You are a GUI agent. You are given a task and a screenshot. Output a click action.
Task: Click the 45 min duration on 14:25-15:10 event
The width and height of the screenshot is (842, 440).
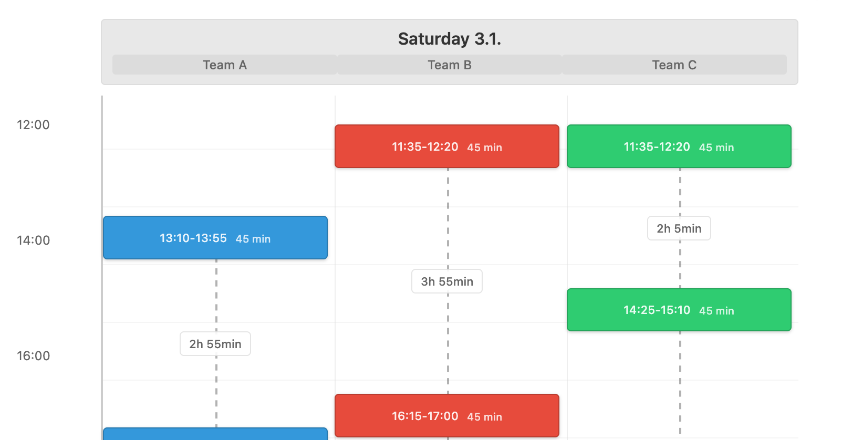(x=716, y=311)
